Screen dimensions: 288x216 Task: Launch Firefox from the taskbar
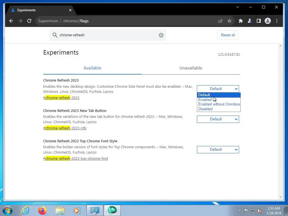click(42, 210)
